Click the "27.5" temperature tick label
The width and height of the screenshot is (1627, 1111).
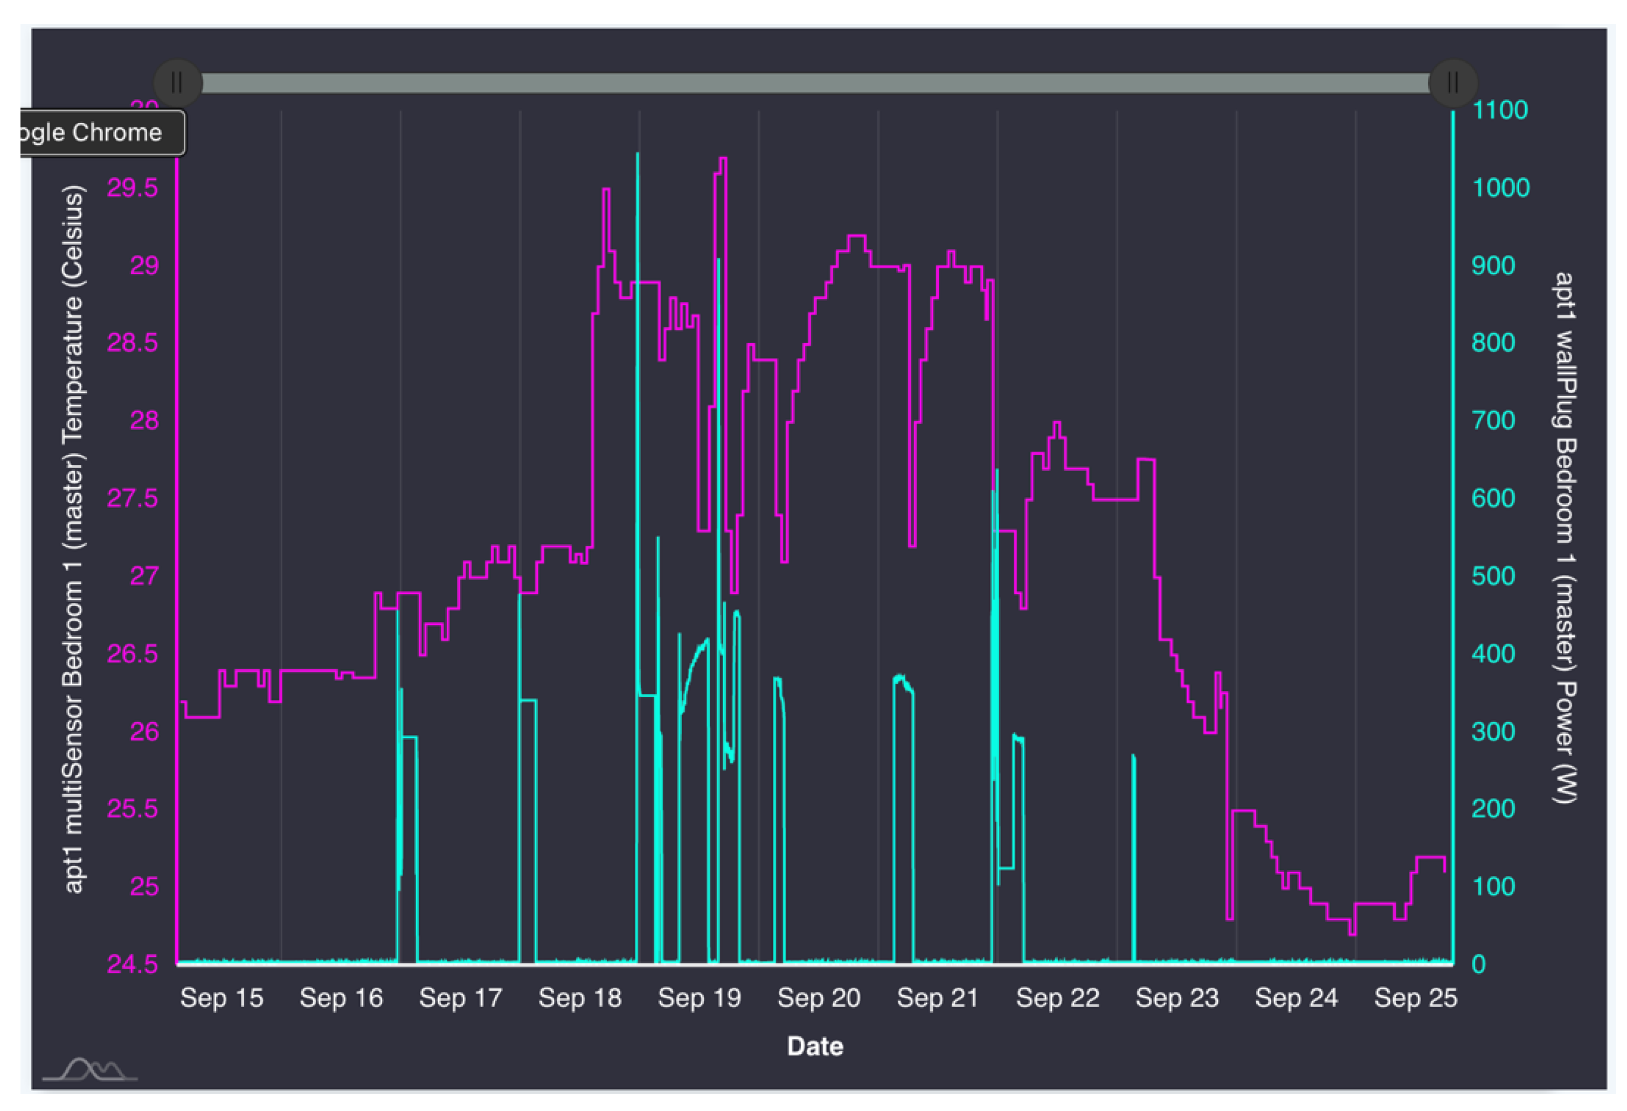[133, 498]
